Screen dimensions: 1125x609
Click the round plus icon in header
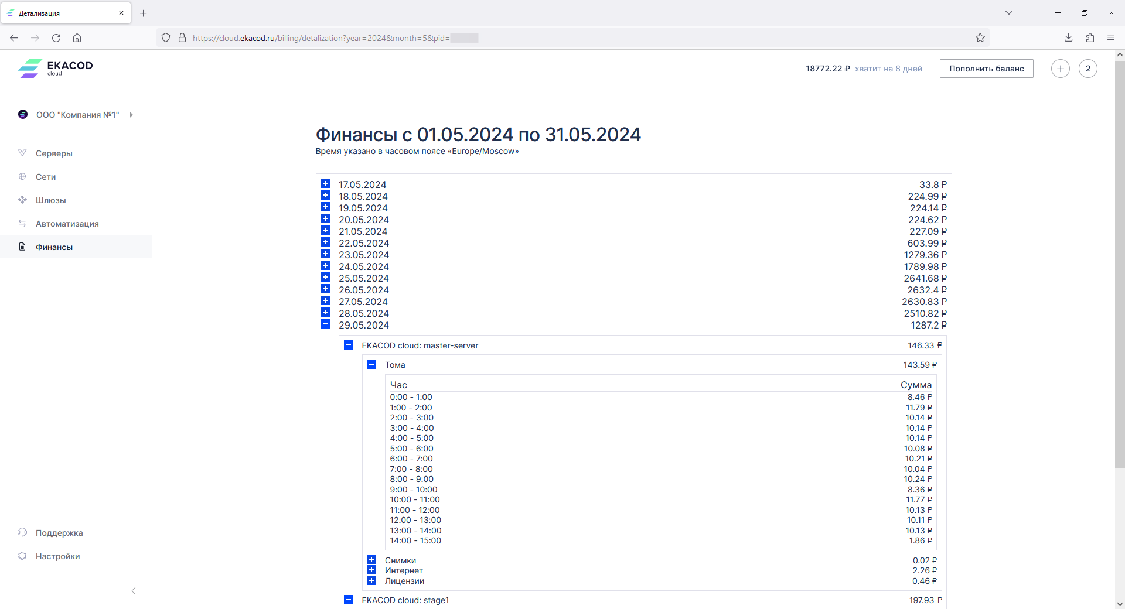pyautogui.click(x=1060, y=69)
